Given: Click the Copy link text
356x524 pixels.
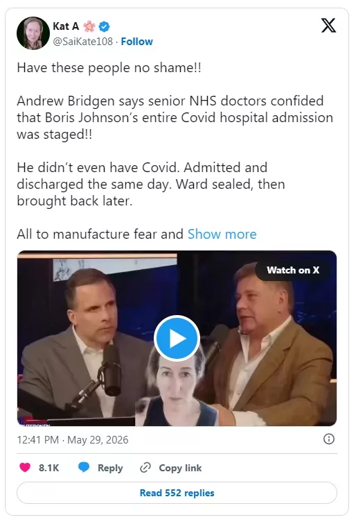Looking at the screenshot, I should click(x=180, y=468).
